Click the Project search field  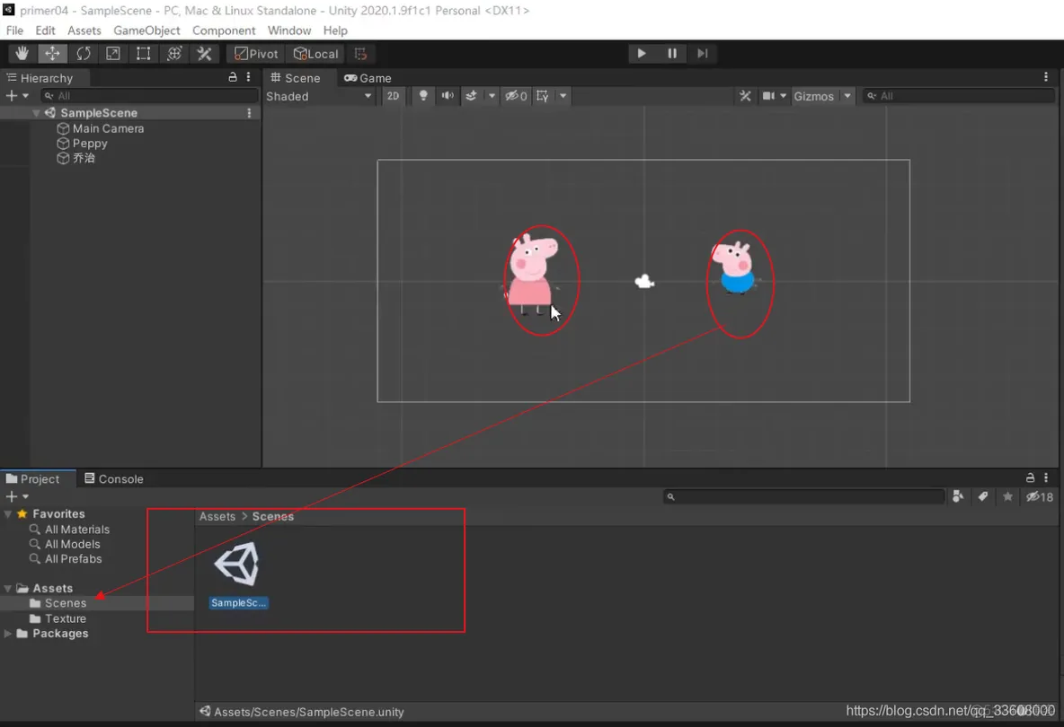coord(804,496)
